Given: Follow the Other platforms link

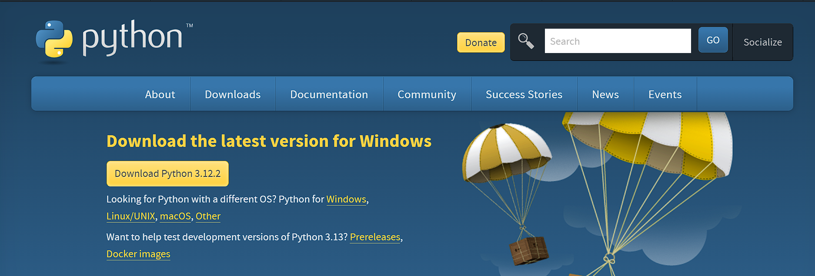Looking at the screenshot, I should (x=208, y=216).
